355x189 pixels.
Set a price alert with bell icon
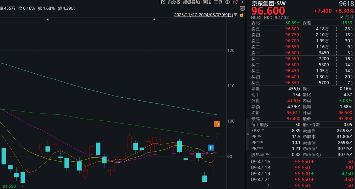point(347,17)
